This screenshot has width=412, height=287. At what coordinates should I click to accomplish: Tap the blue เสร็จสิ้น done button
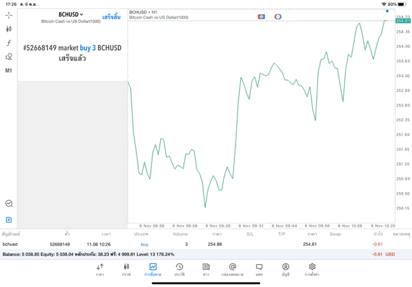point(111,17)
